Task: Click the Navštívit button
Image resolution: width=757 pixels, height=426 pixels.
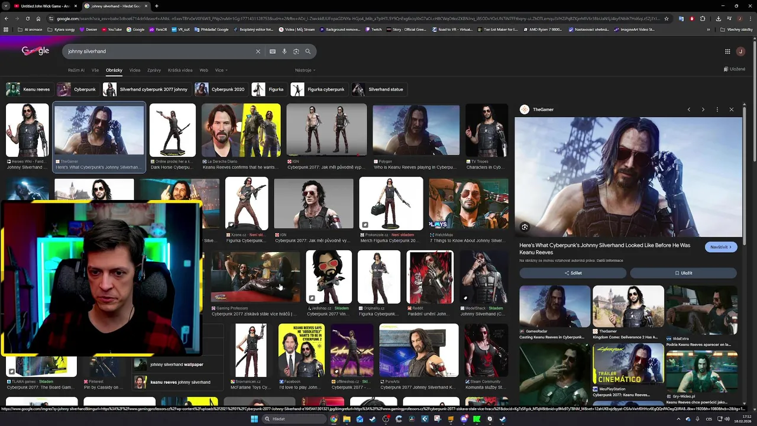Action: (721, 247)
